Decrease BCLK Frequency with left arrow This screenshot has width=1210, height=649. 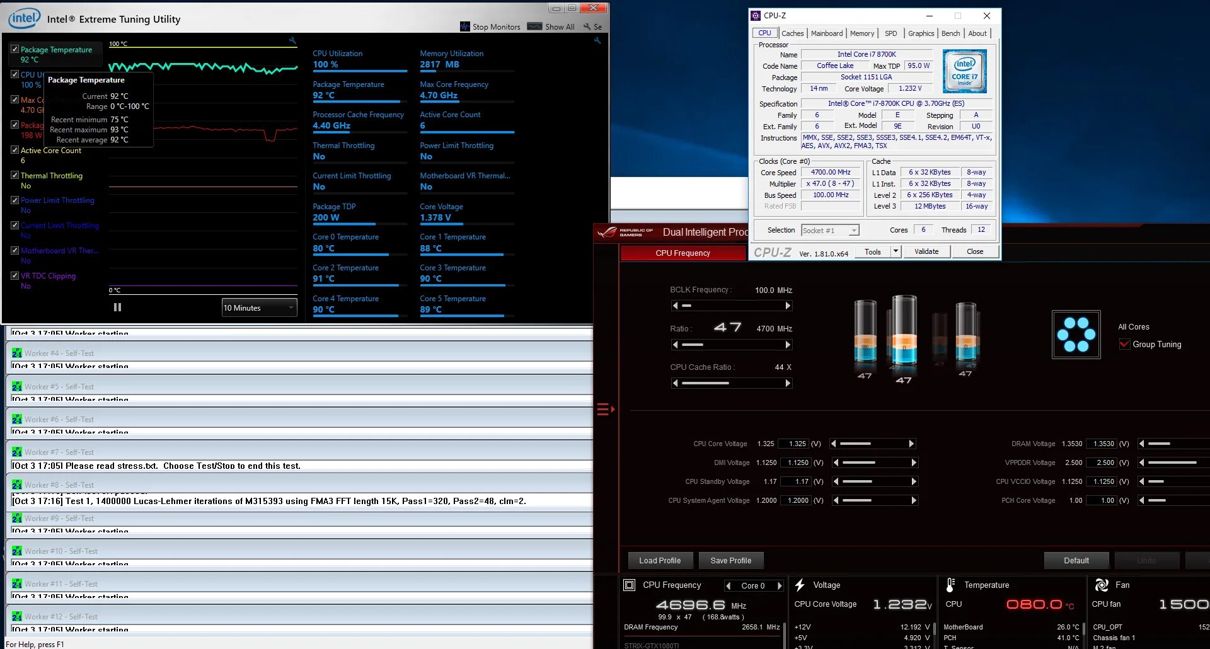coord(676,306)
